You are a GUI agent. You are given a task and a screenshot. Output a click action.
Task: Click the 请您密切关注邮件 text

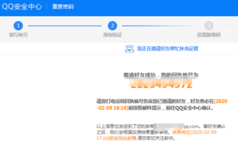click(x=155, y=138)
